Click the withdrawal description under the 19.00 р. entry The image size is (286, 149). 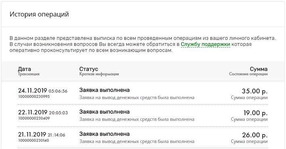click(137, 120)
